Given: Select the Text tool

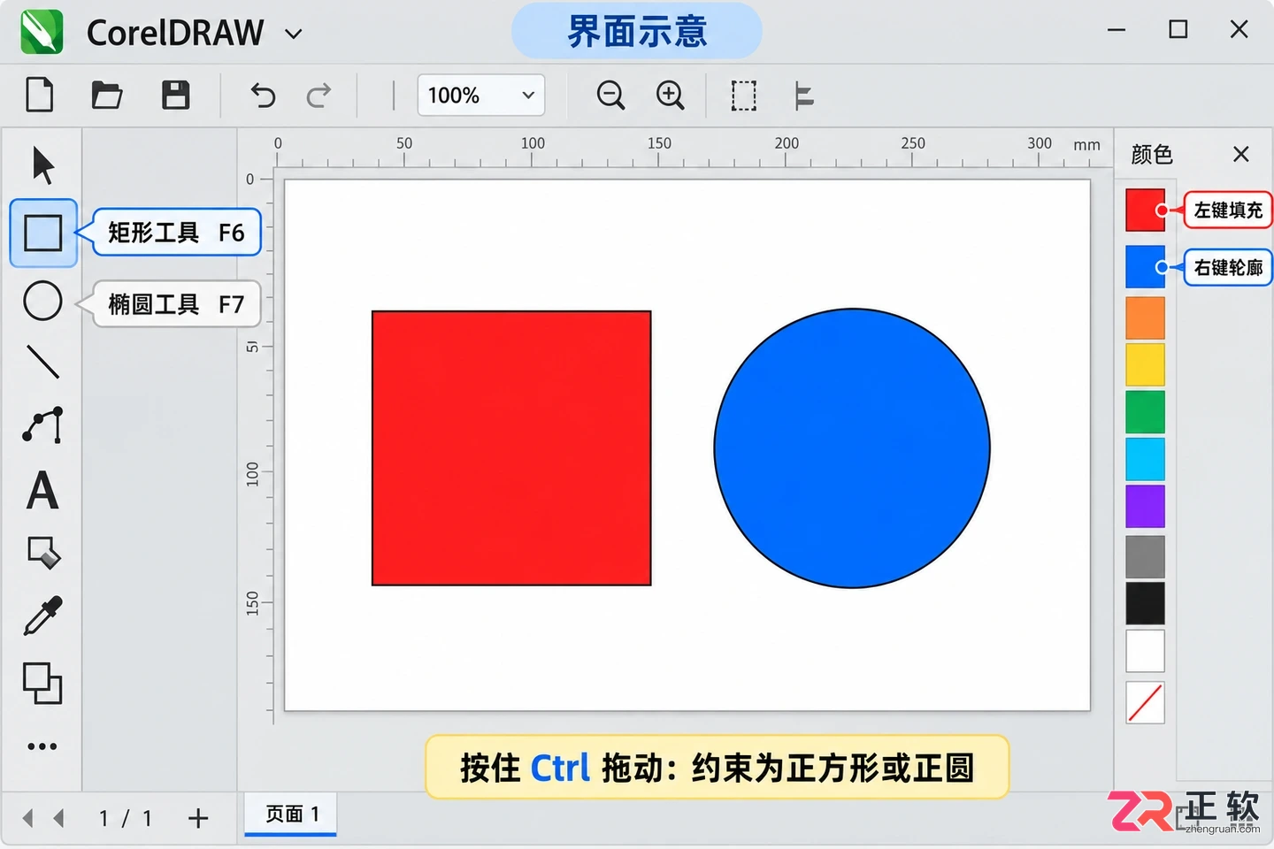Looking at the screenshot, I should pyautogui.click(x=42, y=491).
